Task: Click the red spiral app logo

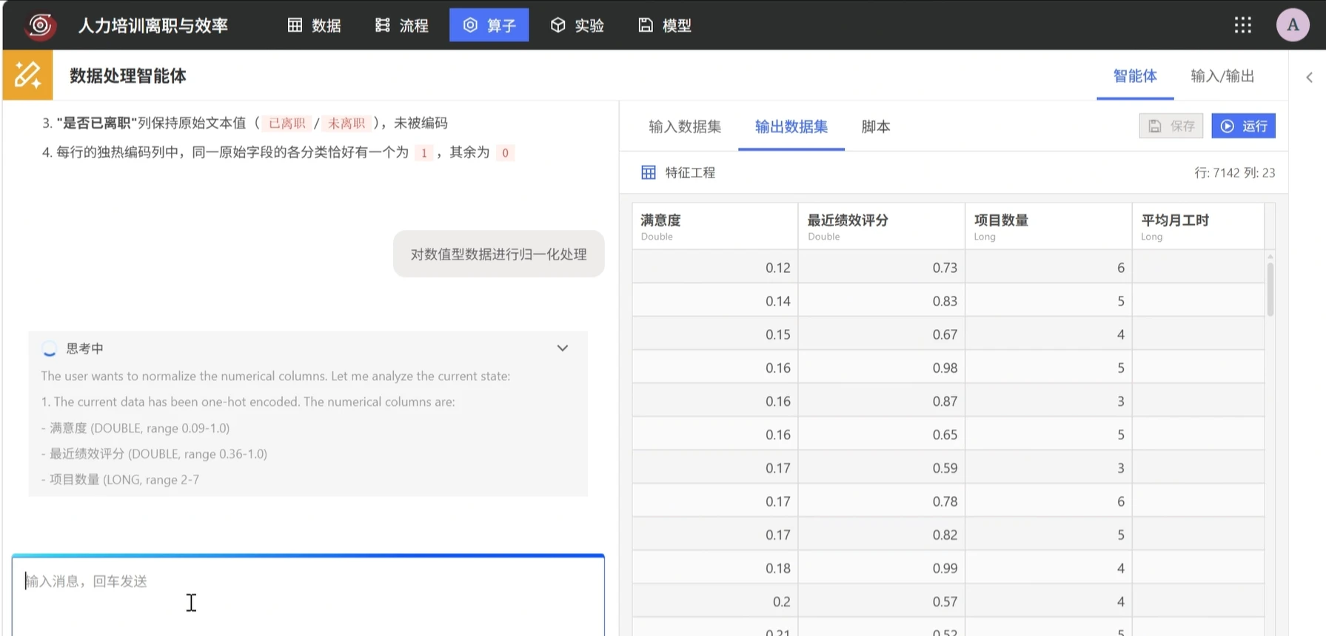Action: (40, 25)
